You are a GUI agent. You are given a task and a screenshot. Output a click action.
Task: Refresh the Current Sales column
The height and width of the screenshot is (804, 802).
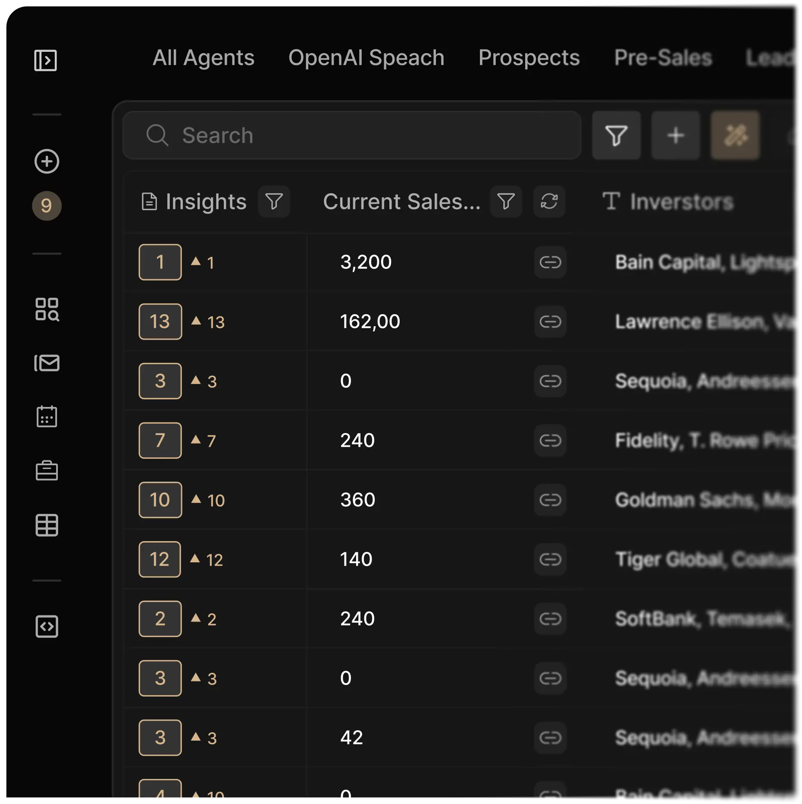coord(549,202)
